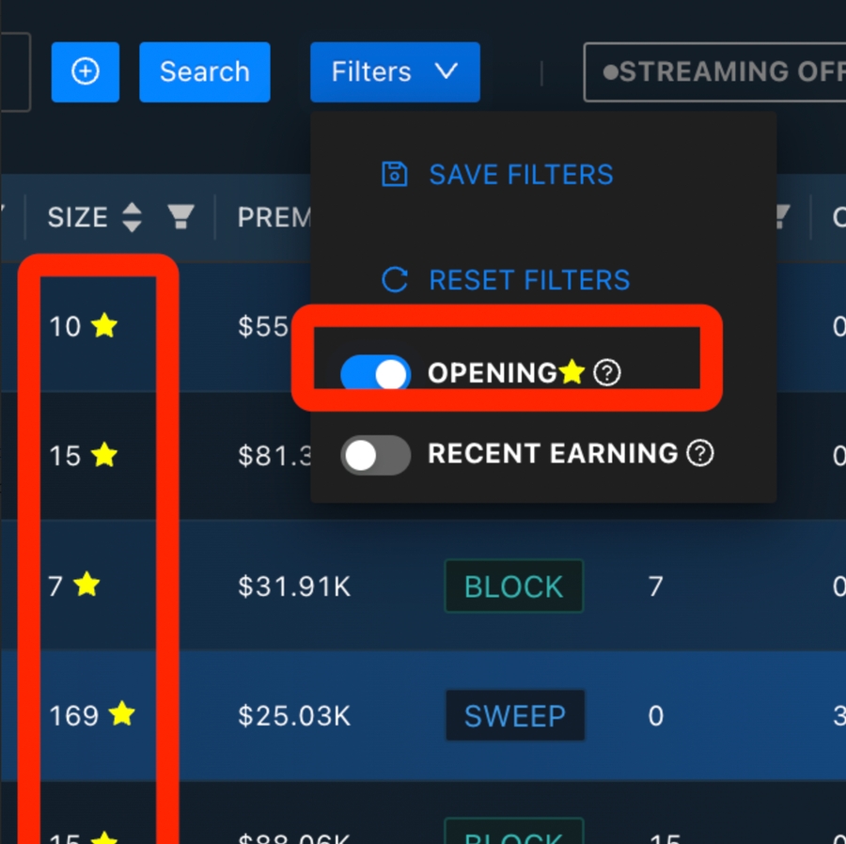
Task: Select RESET FILTERS menu entry
Action: click(x=529, y=280)
